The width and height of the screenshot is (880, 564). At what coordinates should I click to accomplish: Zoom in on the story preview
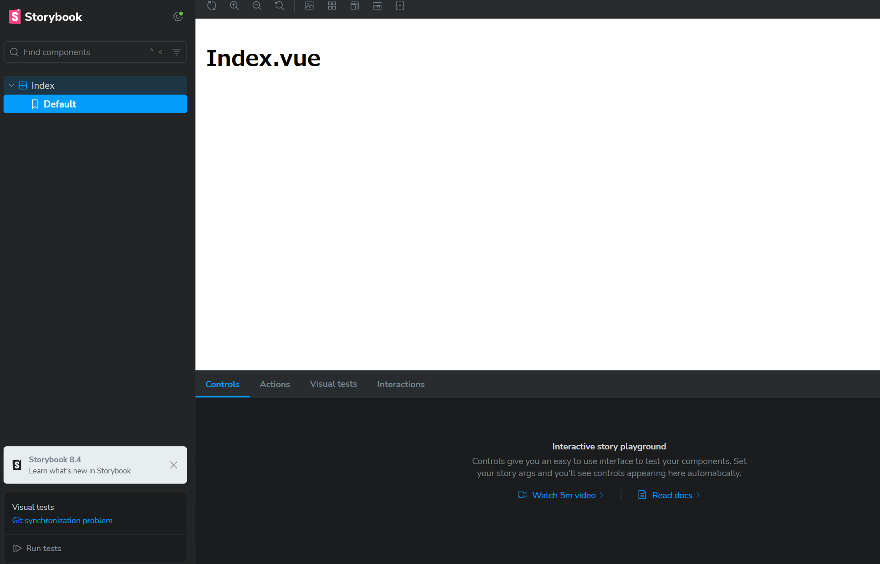pos(234,6)
